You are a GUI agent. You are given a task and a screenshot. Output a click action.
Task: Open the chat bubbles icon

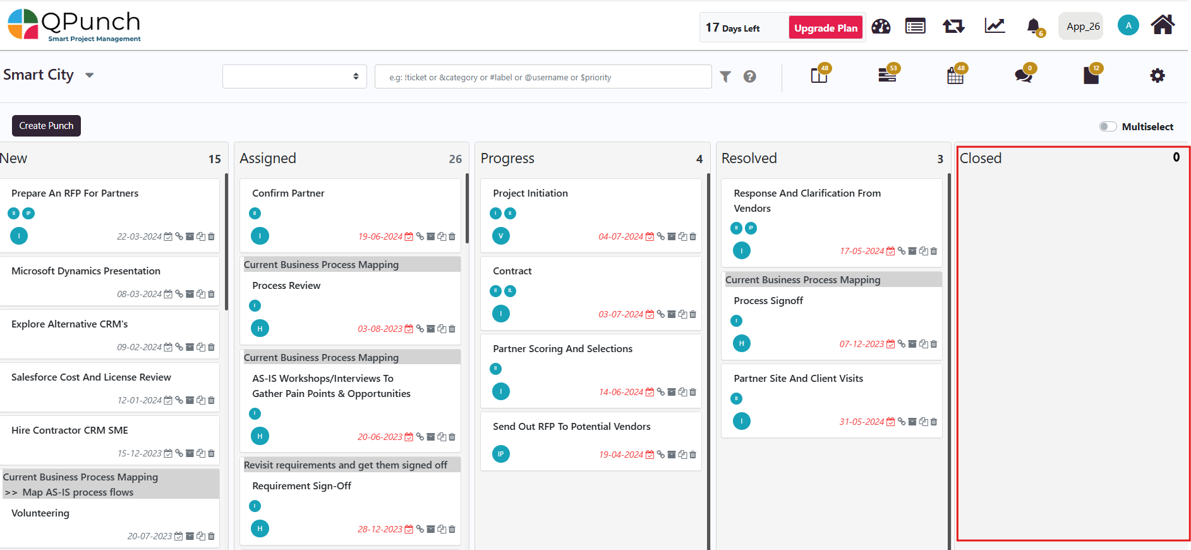(1023, 76)
